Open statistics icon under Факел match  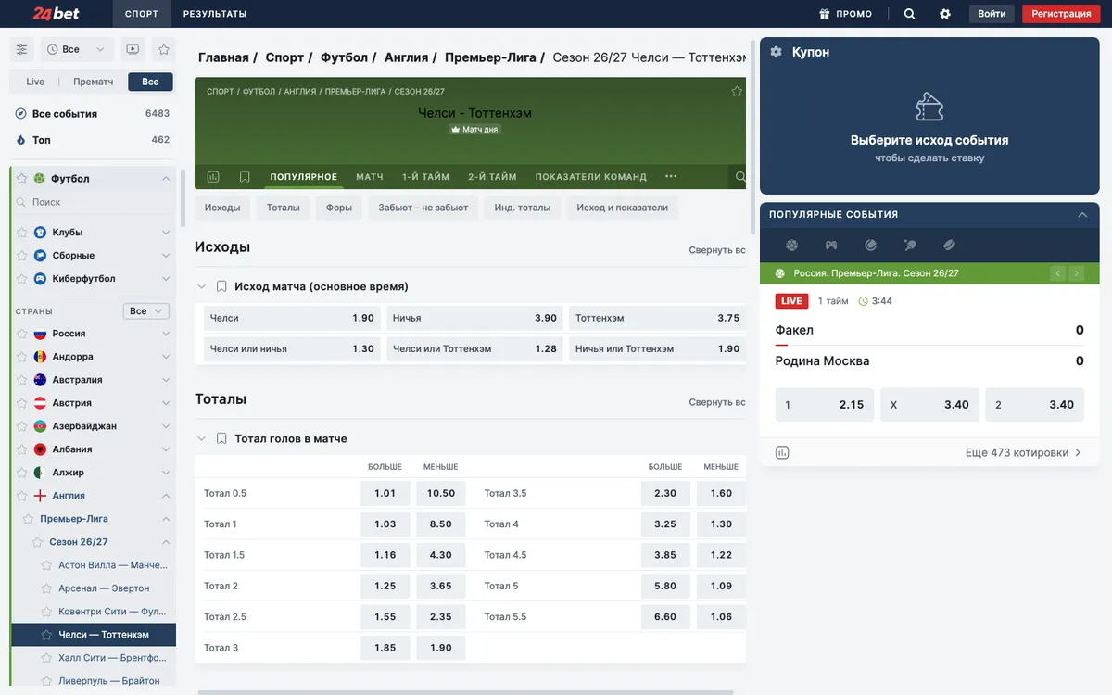point(782,453)
